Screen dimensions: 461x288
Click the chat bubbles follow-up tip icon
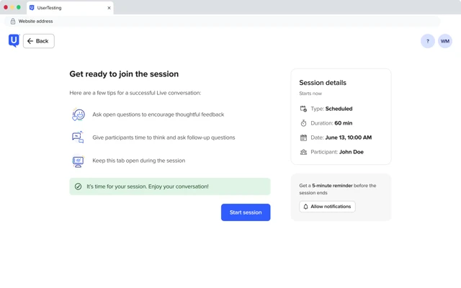pos(78,138)
